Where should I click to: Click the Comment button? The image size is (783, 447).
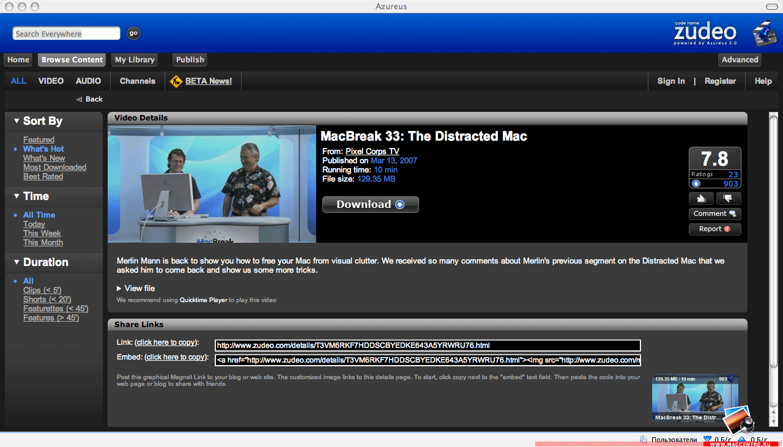(x=715, y=213)
